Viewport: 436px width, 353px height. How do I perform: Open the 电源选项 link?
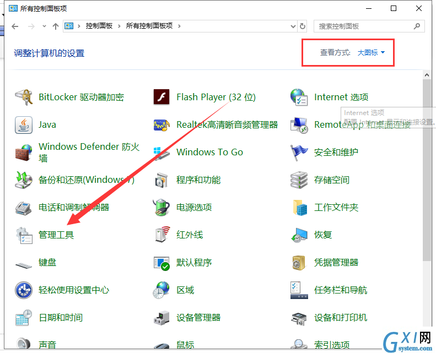[194, 208]
